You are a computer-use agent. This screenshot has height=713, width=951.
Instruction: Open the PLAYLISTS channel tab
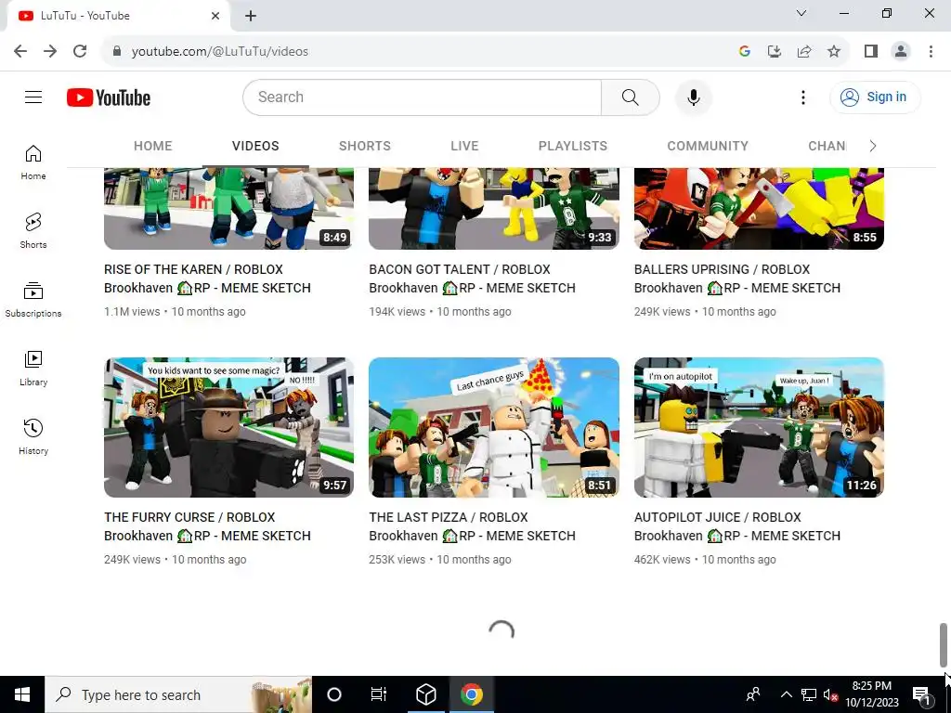[572, 146]
